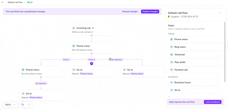Add a step with the purple plus button
The width and height of the screenshot is (228, 110).
pos(91,64)
